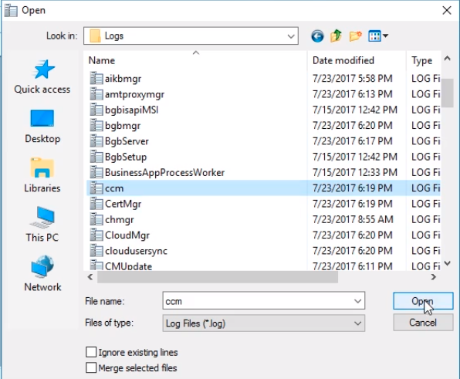Expand the File name dropdown arrow
The height and width of the screenshot is (379, 460).
357,301
